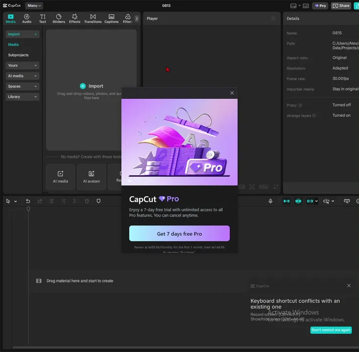Click the horizontal timeline scrollbar
Screen dimensions: 359x352
click(x=186, y=348)
